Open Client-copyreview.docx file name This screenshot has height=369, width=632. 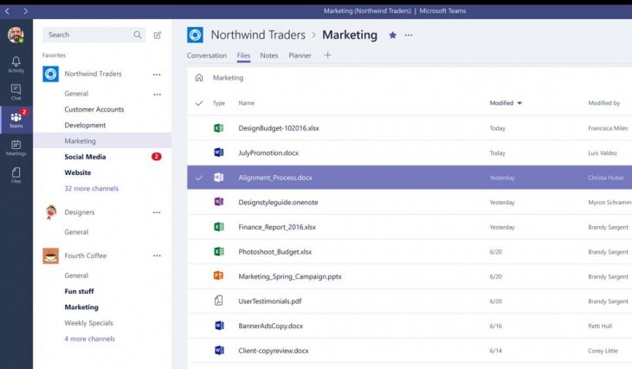coord(274,351)
